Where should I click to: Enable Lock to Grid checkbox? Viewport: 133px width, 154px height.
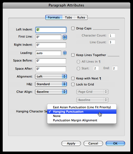tap(73, 84)
